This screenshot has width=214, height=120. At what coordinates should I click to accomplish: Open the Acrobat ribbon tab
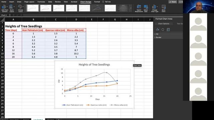[74, 2]
